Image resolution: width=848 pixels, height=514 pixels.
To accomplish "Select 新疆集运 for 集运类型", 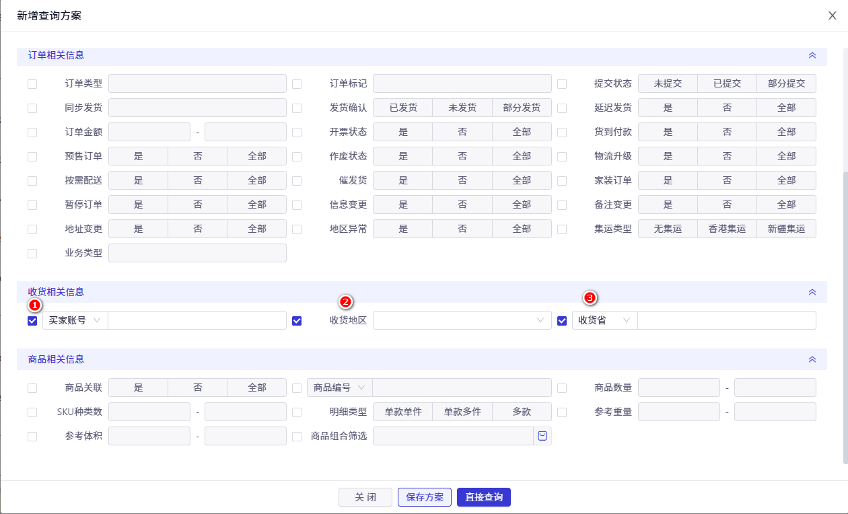I will point(786,229).
